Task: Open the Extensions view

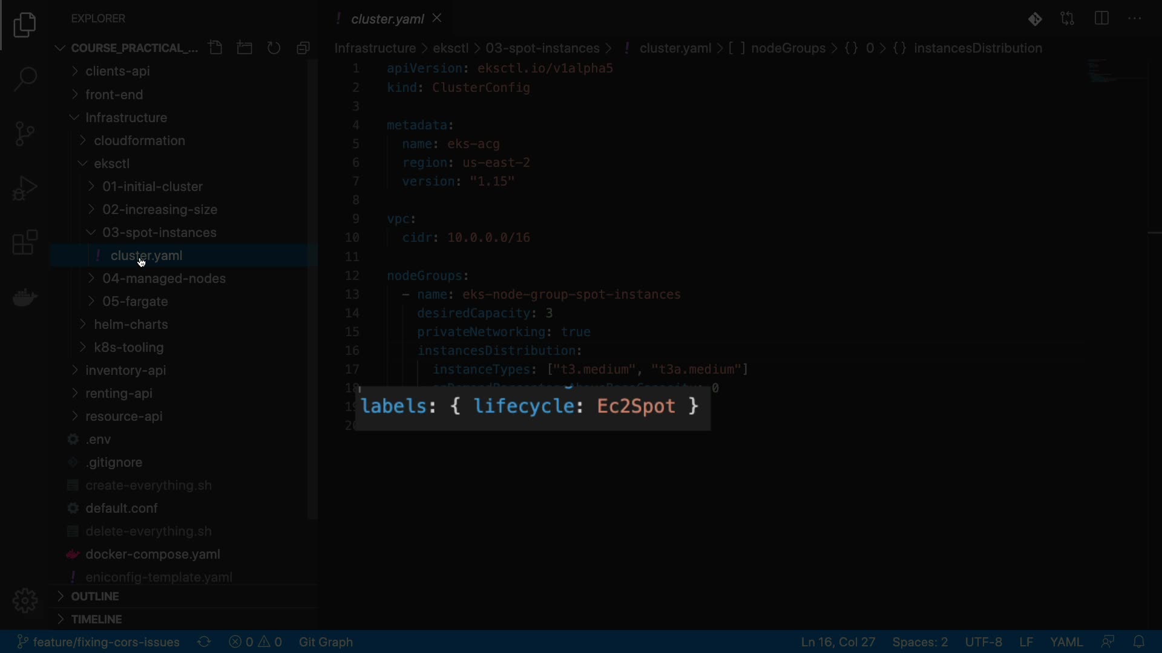Action: click(25, 242)
